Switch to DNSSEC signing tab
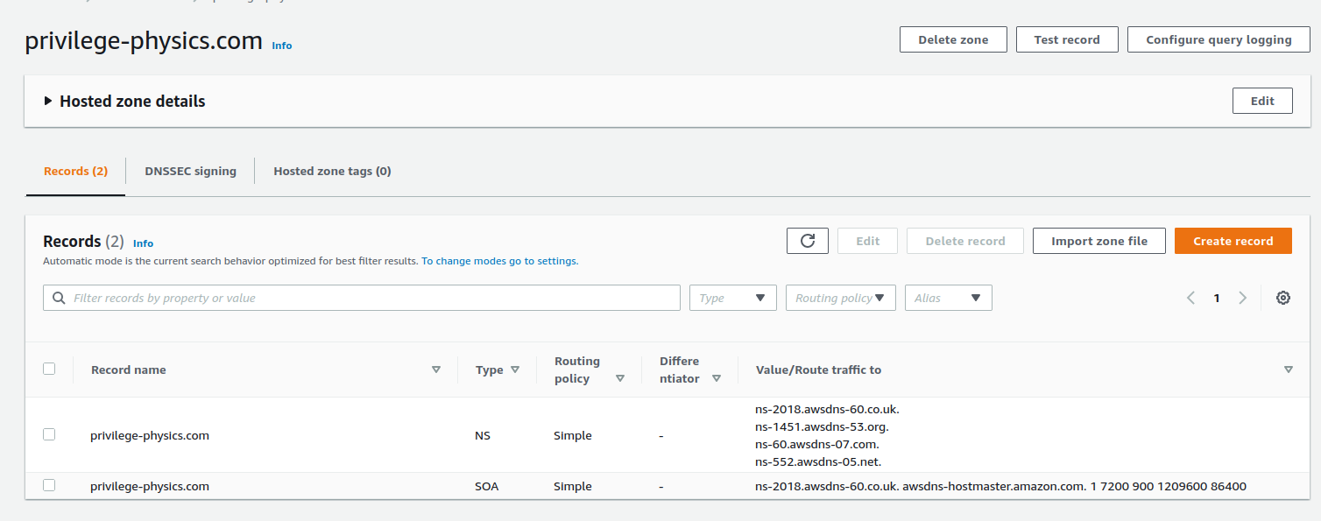 click(x=190, y=171)
